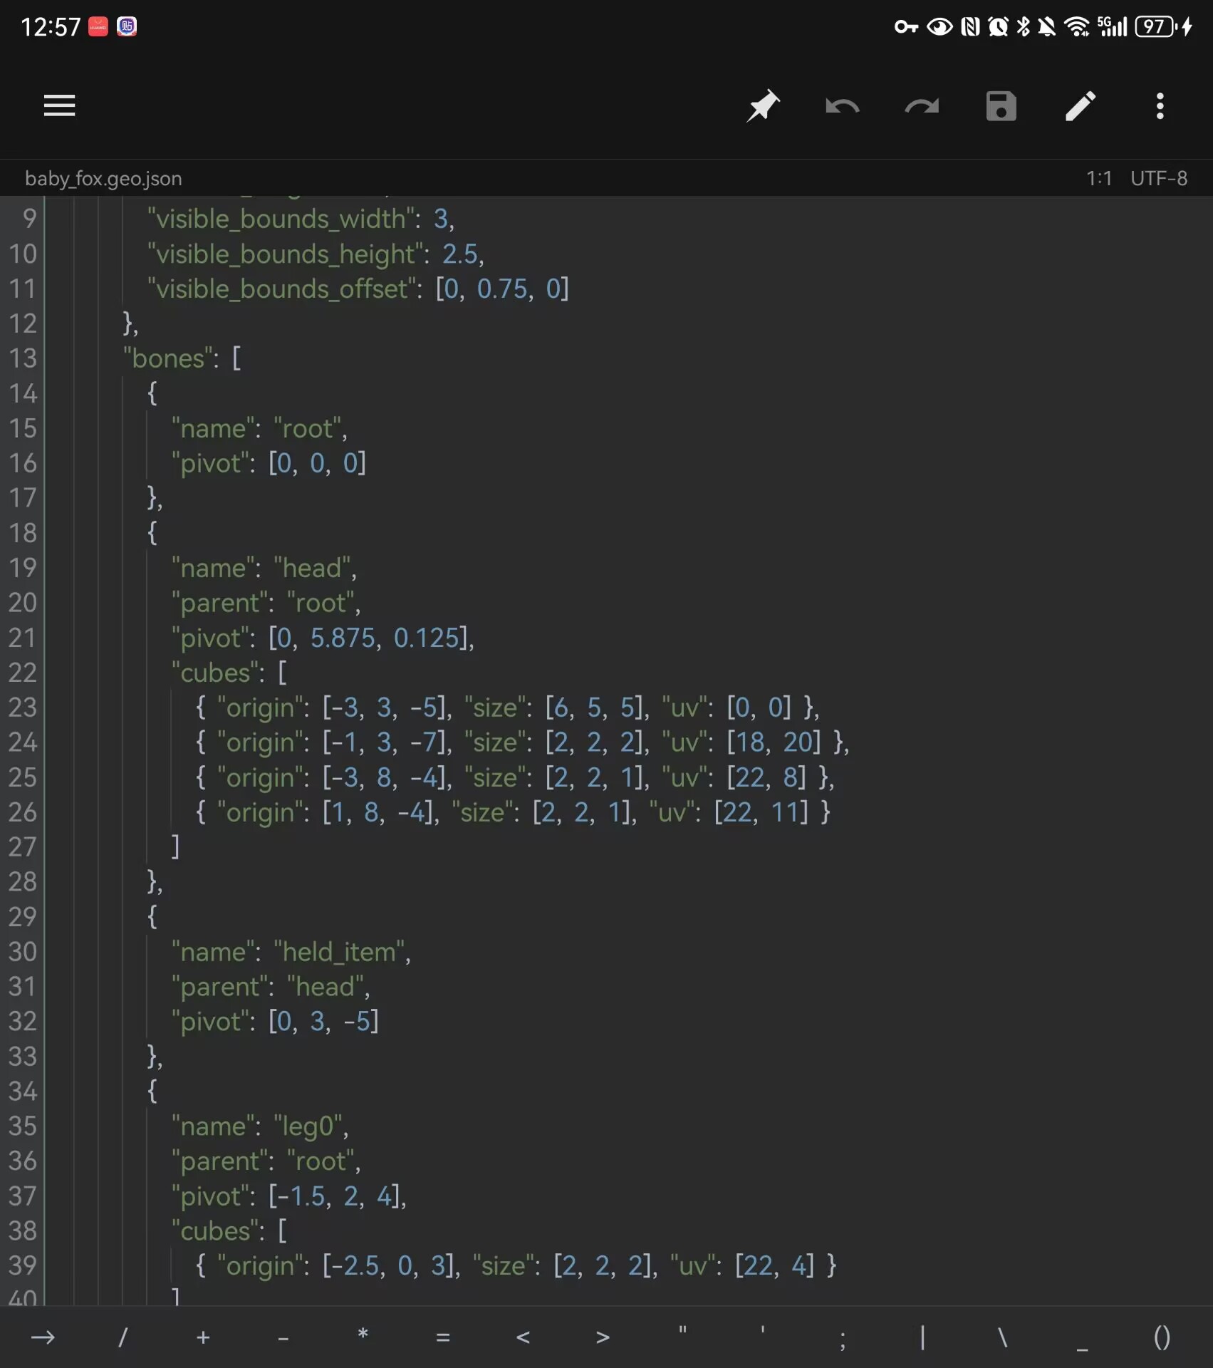The image size is (1213, 1368).
Task: Insert the equals sign symbol
Action: coord(442,1337)
